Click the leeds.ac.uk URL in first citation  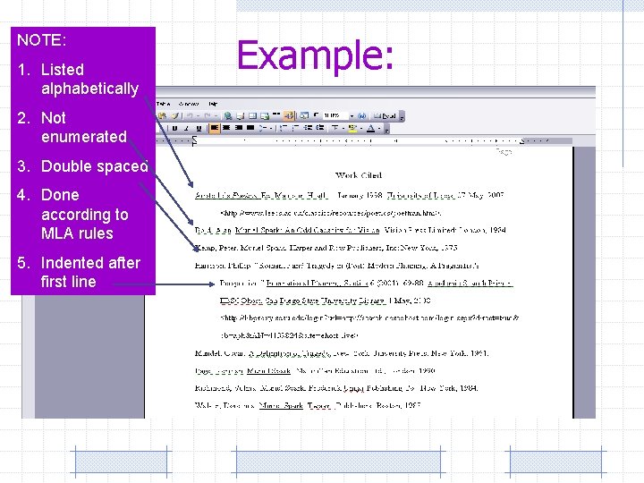click(x=331, y=213)
